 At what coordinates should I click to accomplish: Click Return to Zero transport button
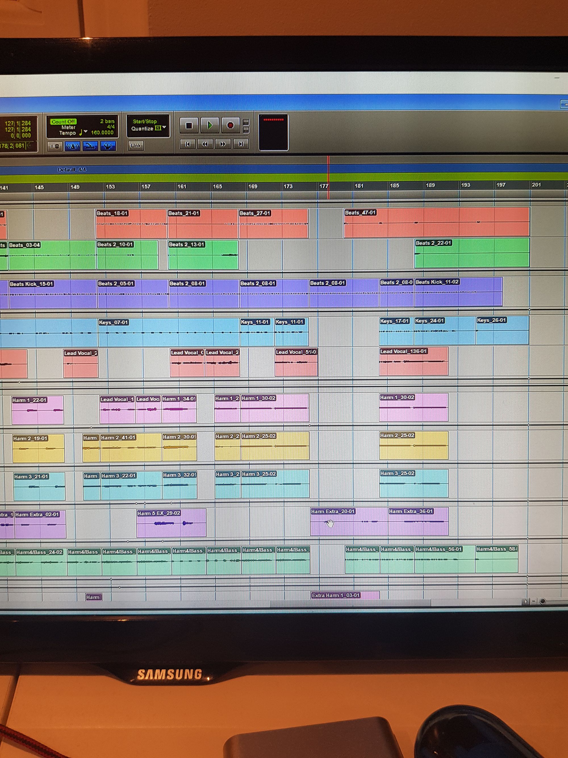tap(188, 144)
